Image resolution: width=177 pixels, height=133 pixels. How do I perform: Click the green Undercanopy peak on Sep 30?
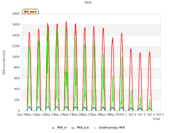[113, 76]
